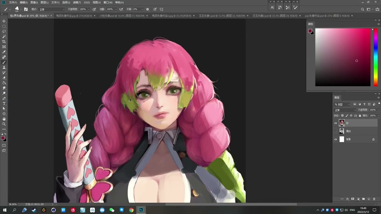Expand layer 不透明度 dropdown in Layers panel

(379, 110)
